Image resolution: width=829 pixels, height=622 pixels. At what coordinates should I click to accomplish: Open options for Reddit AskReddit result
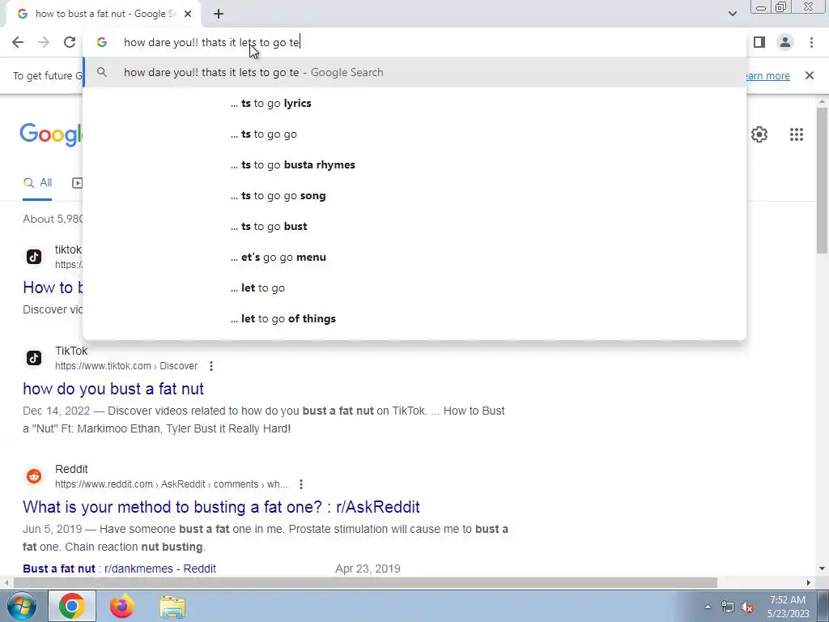pos(301,484)
